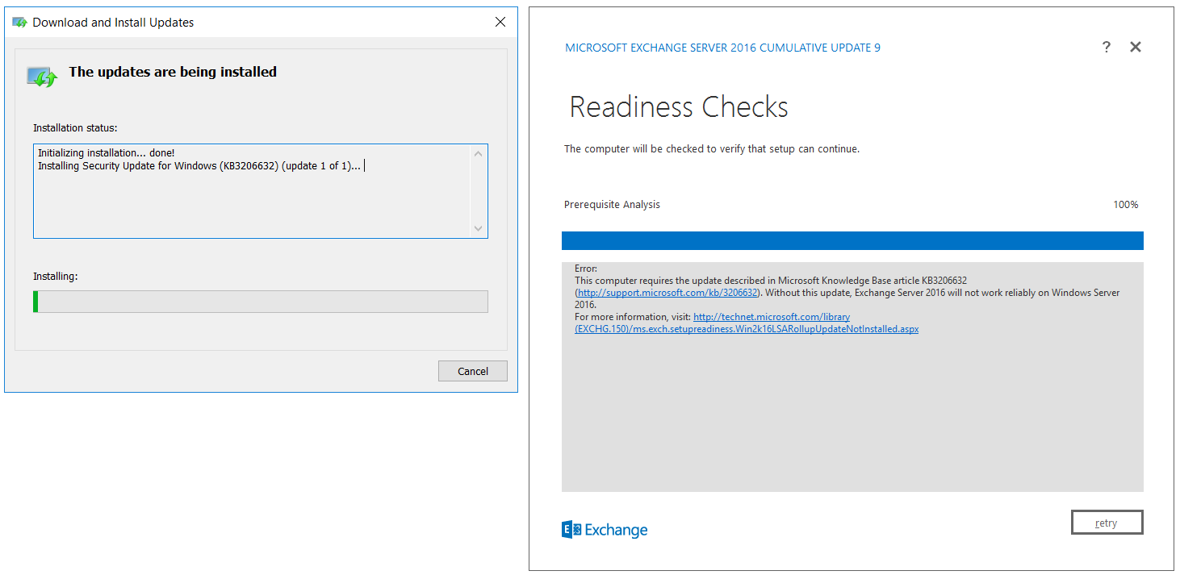Click 'The updates are being installed' heading
The image size is (1180, 575).
173,72
